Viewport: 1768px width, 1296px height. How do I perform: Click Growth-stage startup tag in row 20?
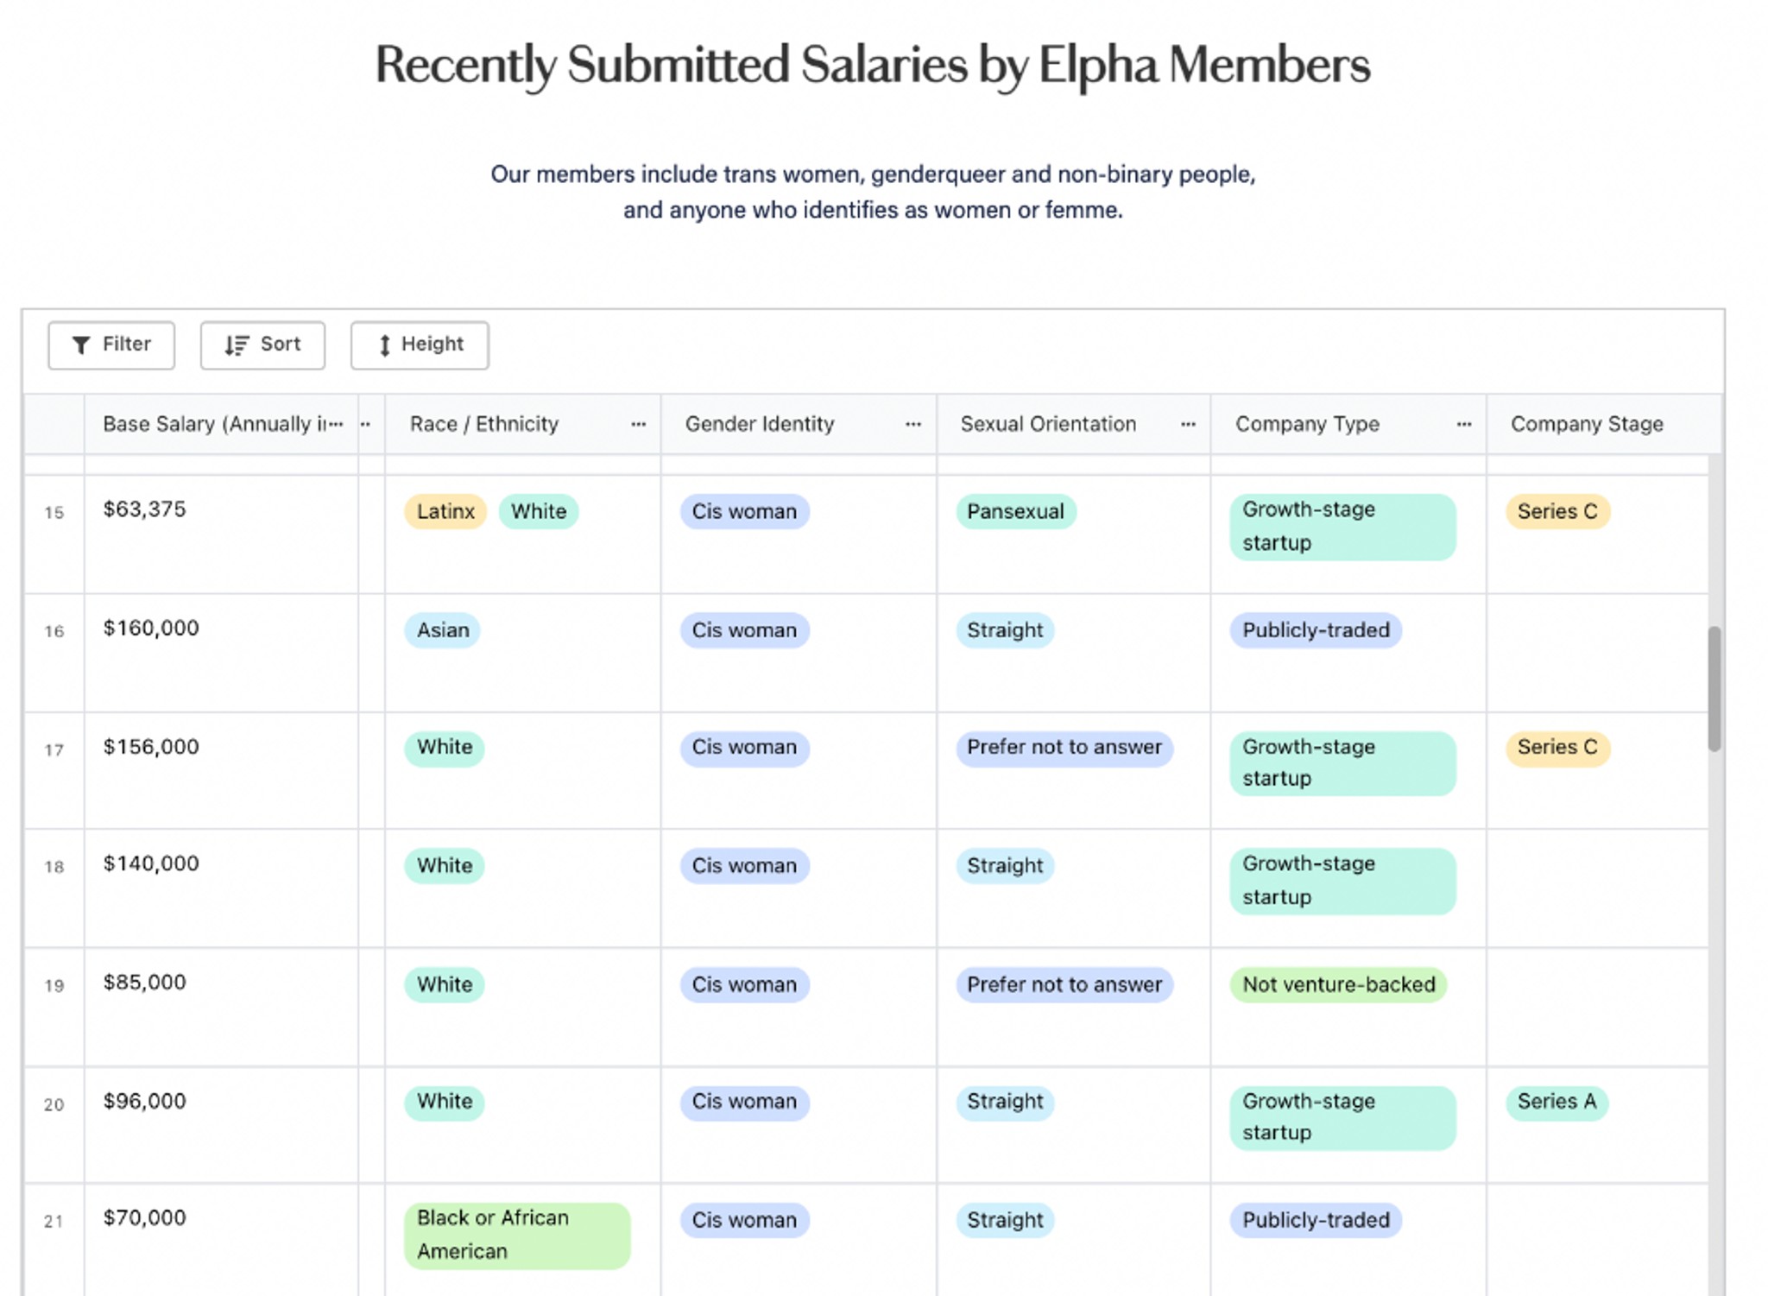click(1342, 1117)
